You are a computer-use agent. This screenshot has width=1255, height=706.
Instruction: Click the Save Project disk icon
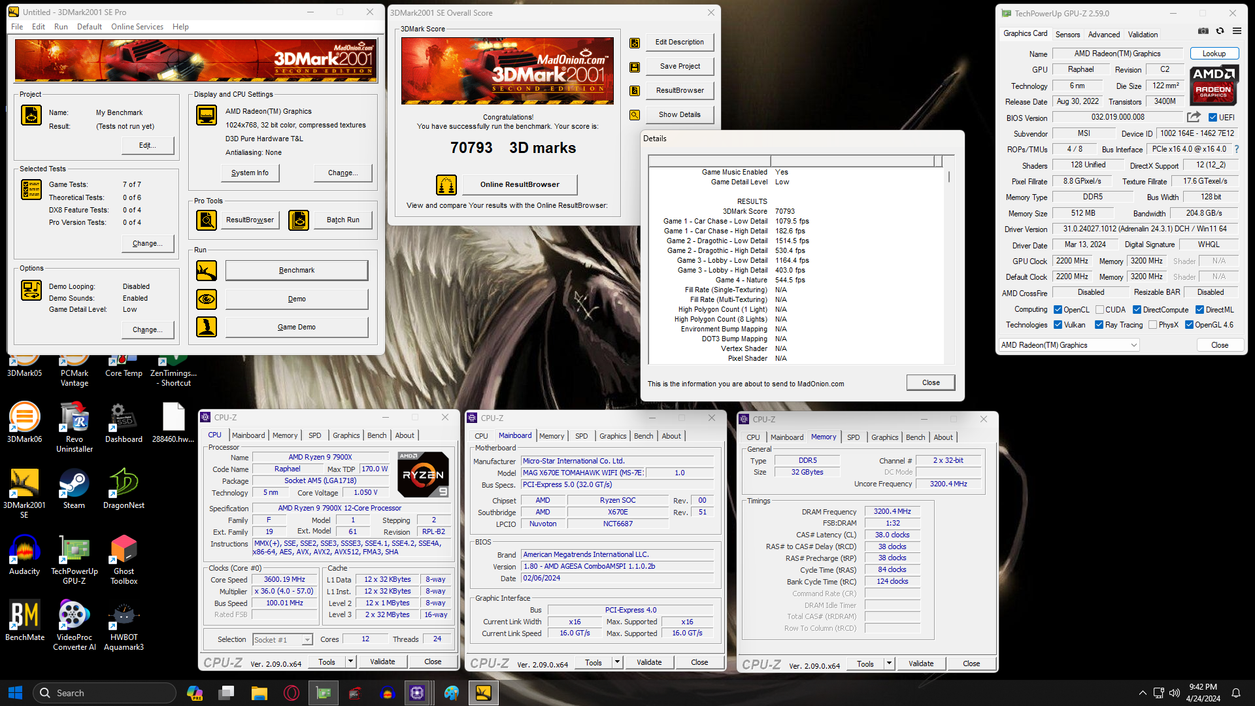coord(634,67)
